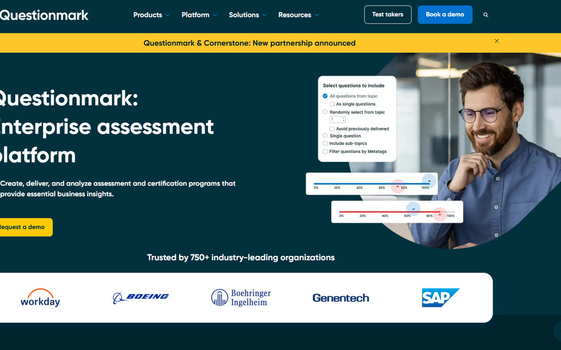The image size is (561, 350).
Task: Click the Questionmark logo in header
Action: point(44,15)
